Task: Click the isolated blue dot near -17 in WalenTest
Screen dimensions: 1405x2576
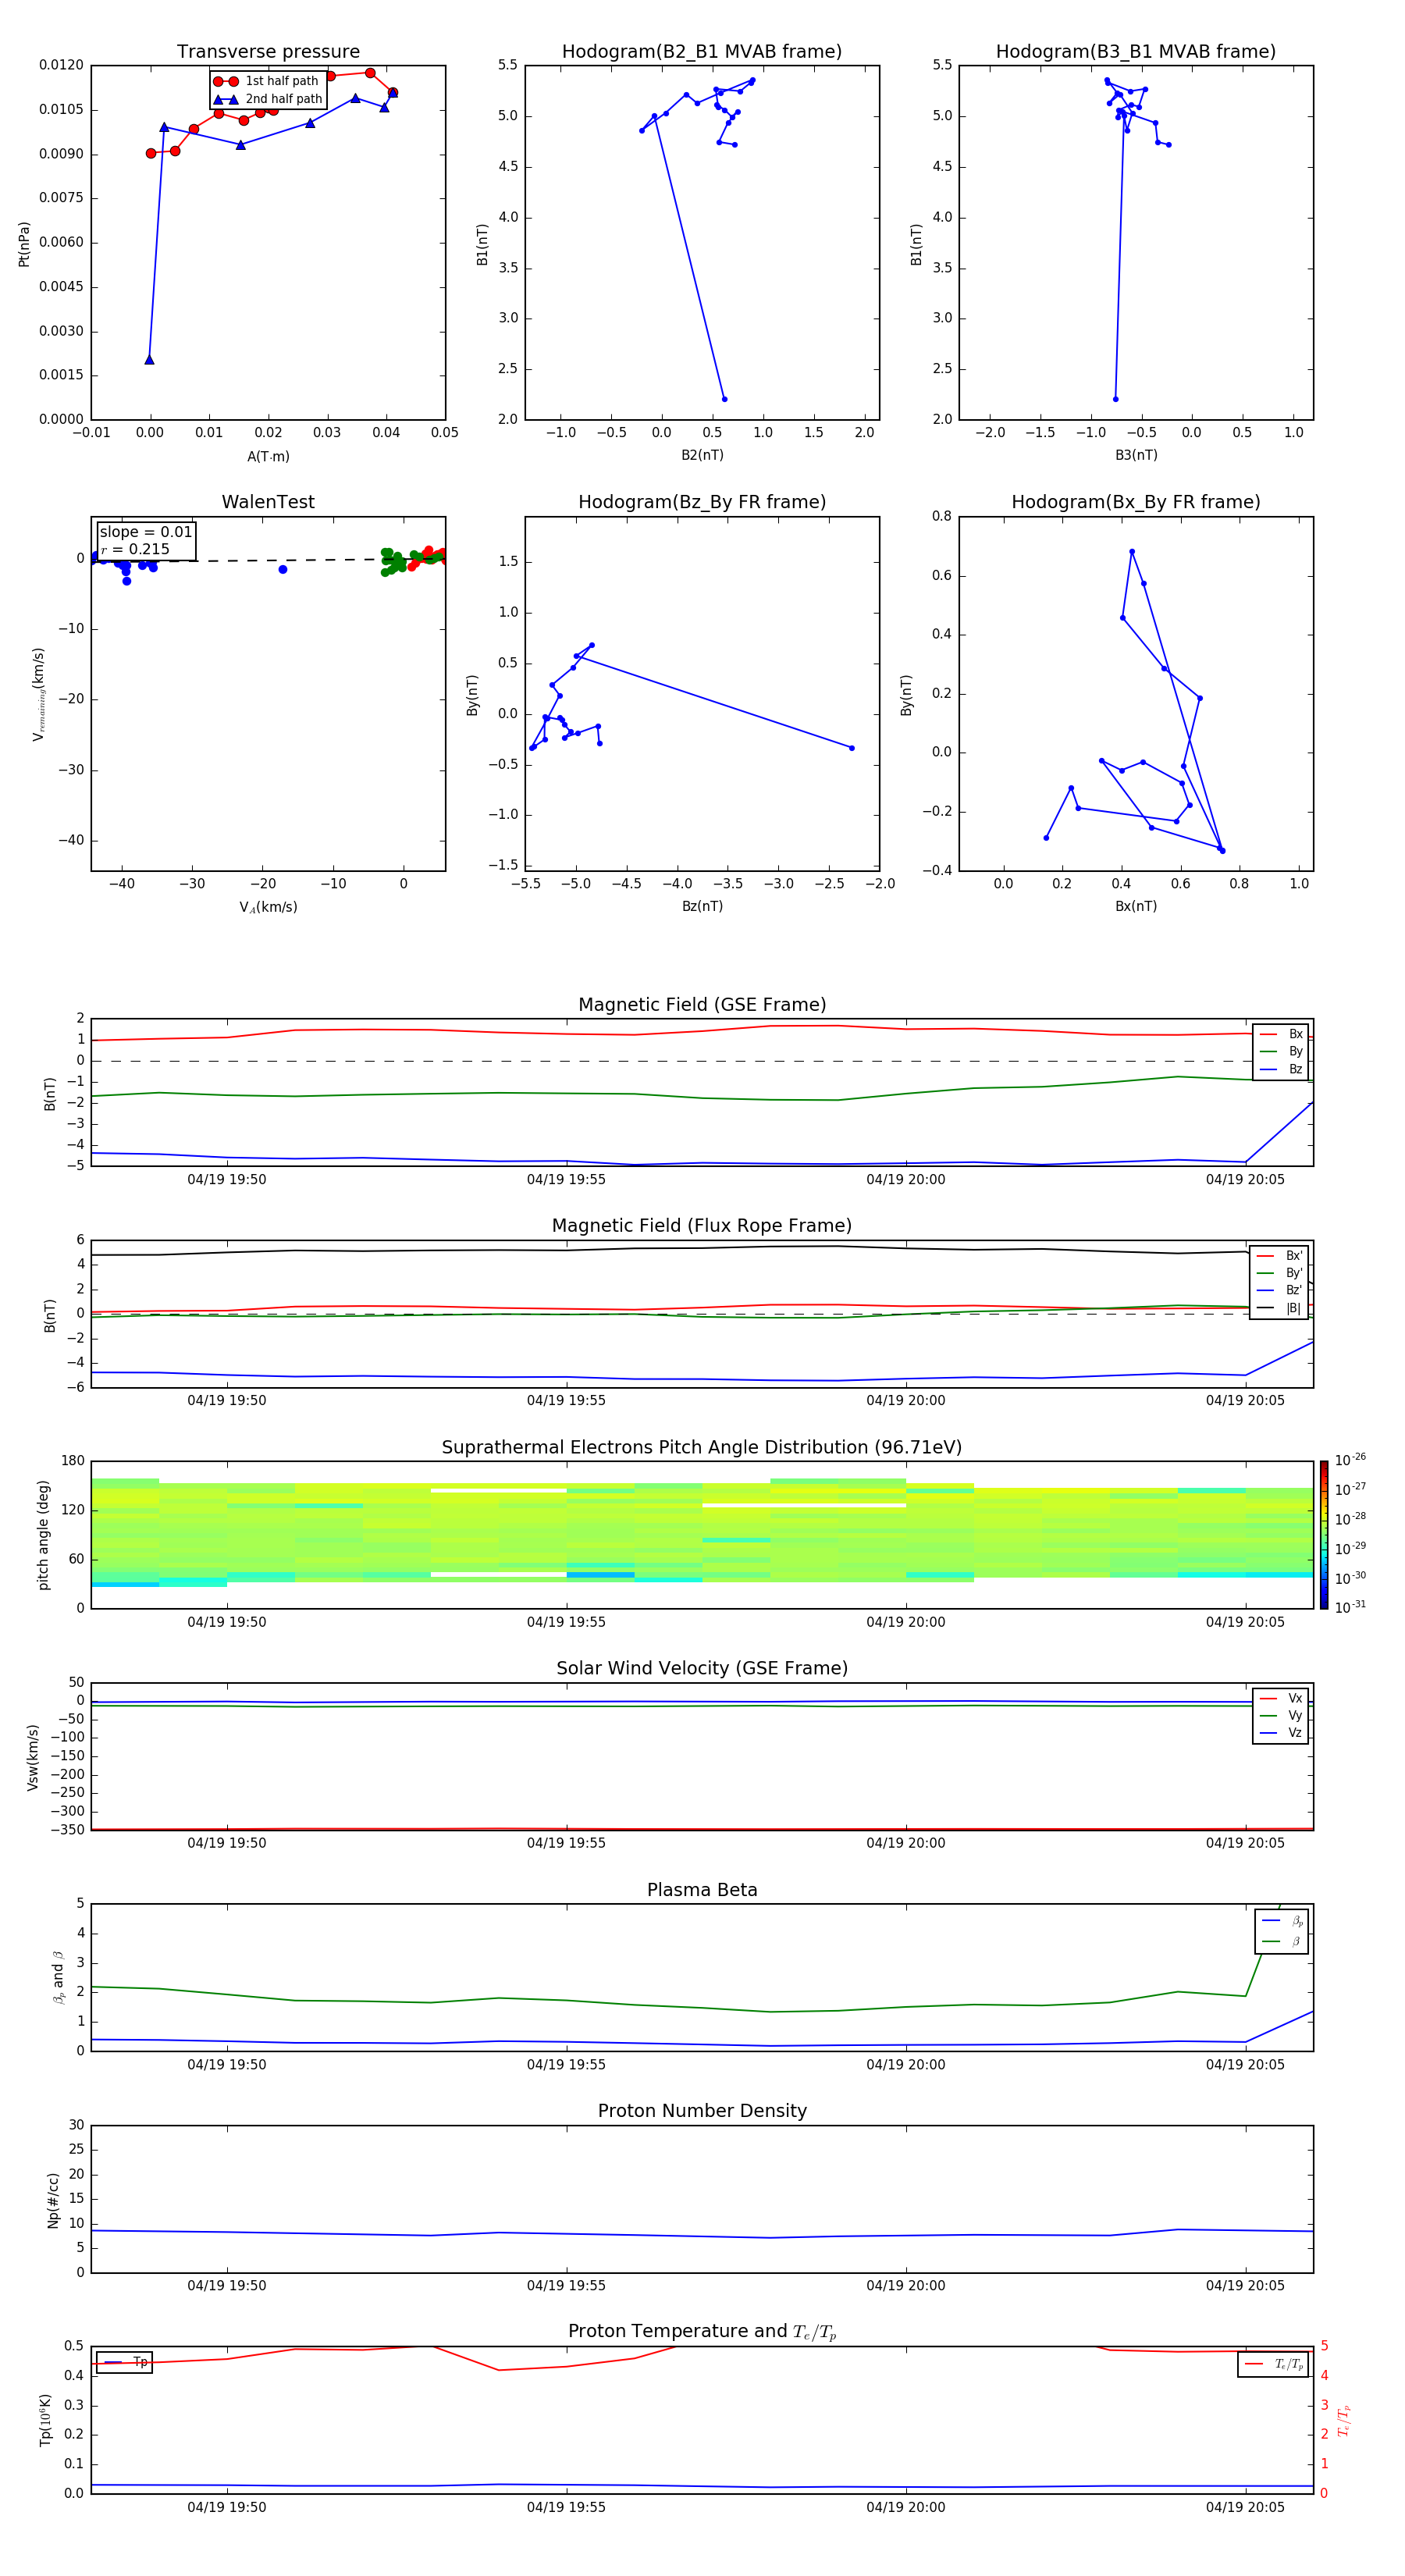Action: 283,569
